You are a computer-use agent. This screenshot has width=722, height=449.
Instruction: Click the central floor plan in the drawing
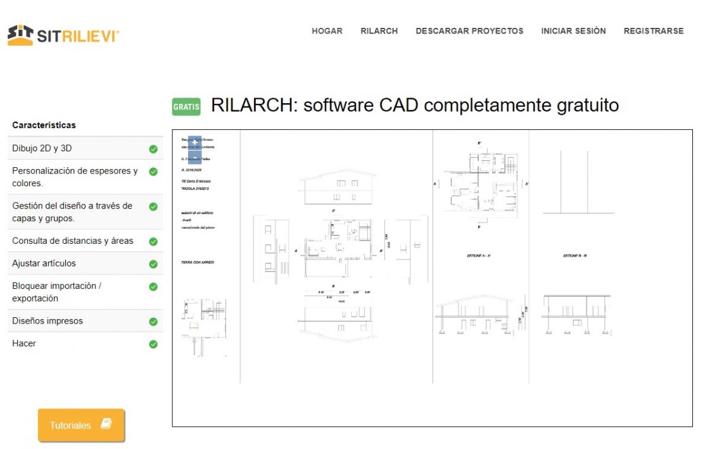pos(341,248)
